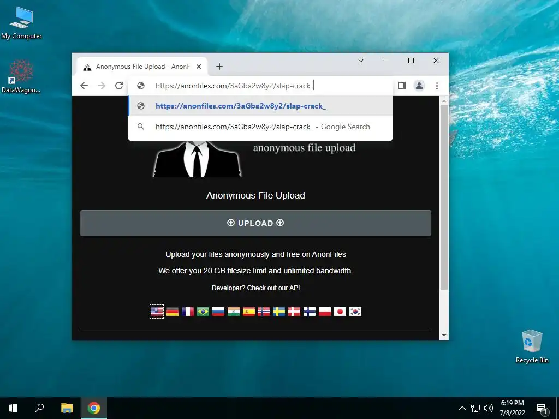Open My Computer desktop icon

(x=21, y=22)
